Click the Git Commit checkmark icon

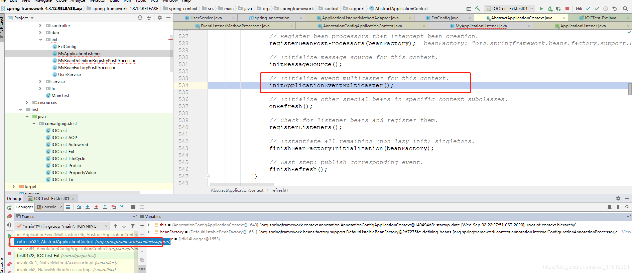[x=597, y=9]
